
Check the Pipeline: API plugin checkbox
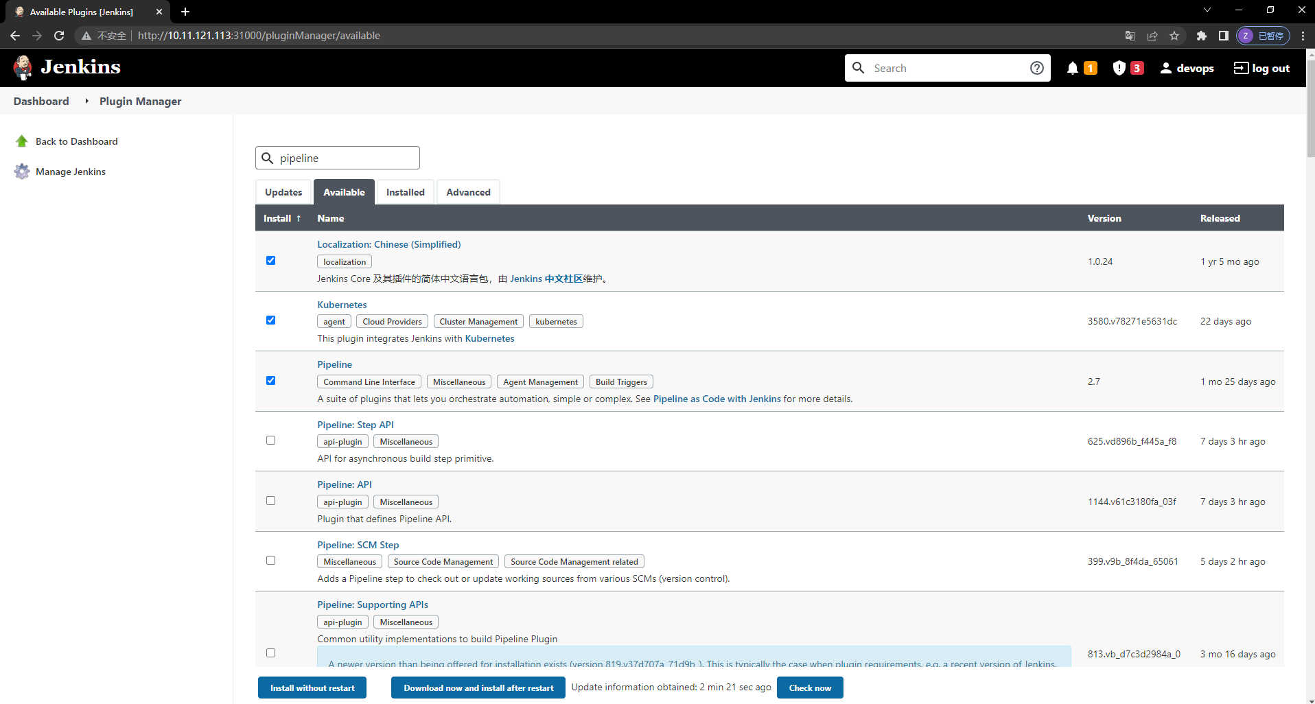[x=270, y=501]
